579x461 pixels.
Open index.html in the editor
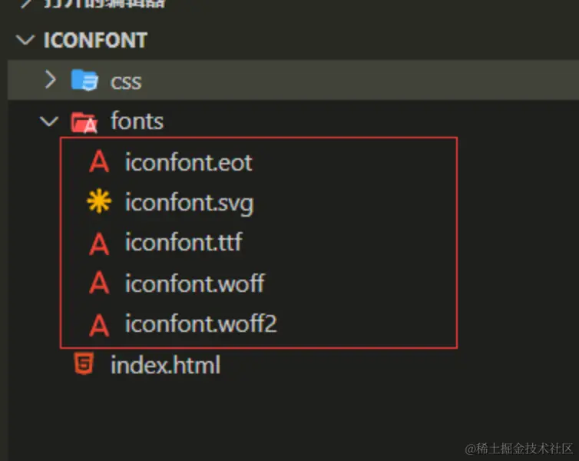point(165,364)
